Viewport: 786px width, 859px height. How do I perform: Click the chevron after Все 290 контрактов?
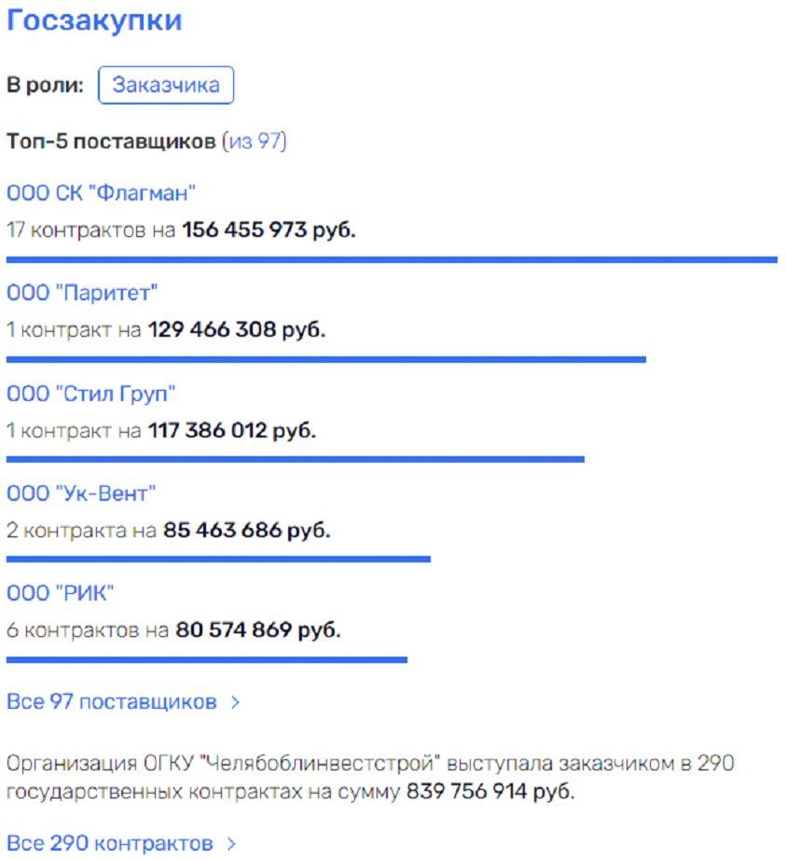click(x=231, y=844)
